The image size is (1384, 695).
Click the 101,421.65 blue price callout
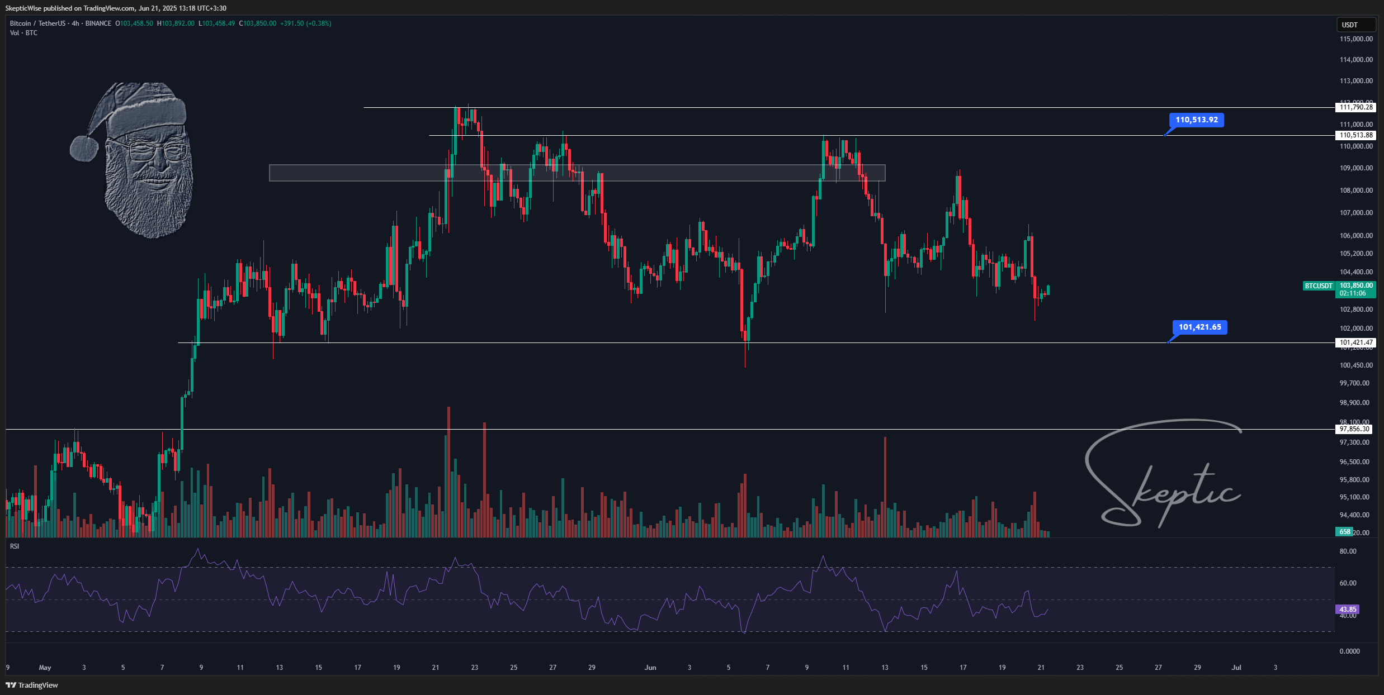pyautogui.click(x=1199, y=327)
